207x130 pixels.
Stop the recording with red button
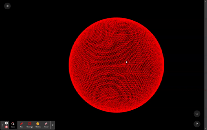(x=6, y=127)
